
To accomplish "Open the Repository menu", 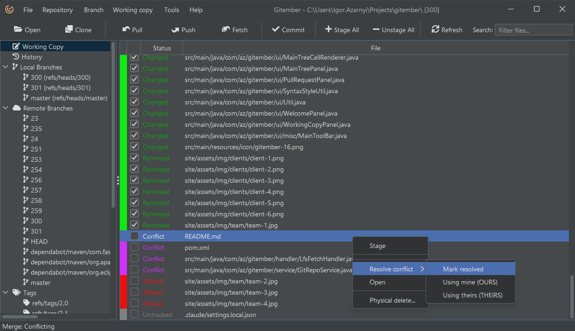I will [x=57, y=10].
